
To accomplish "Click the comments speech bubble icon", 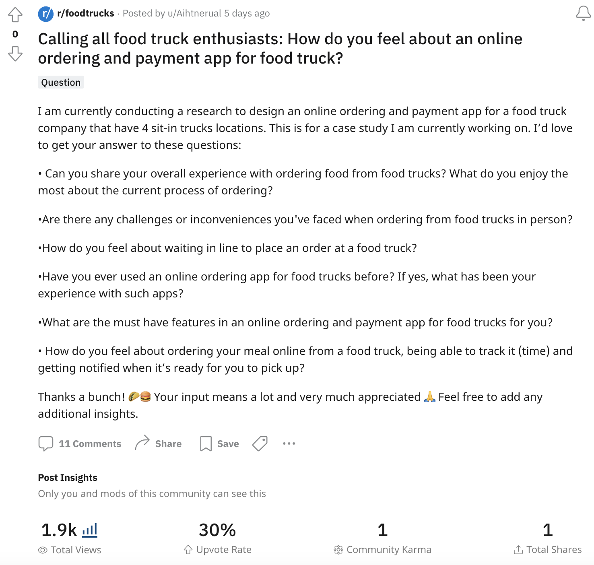I will pos(46,443).
